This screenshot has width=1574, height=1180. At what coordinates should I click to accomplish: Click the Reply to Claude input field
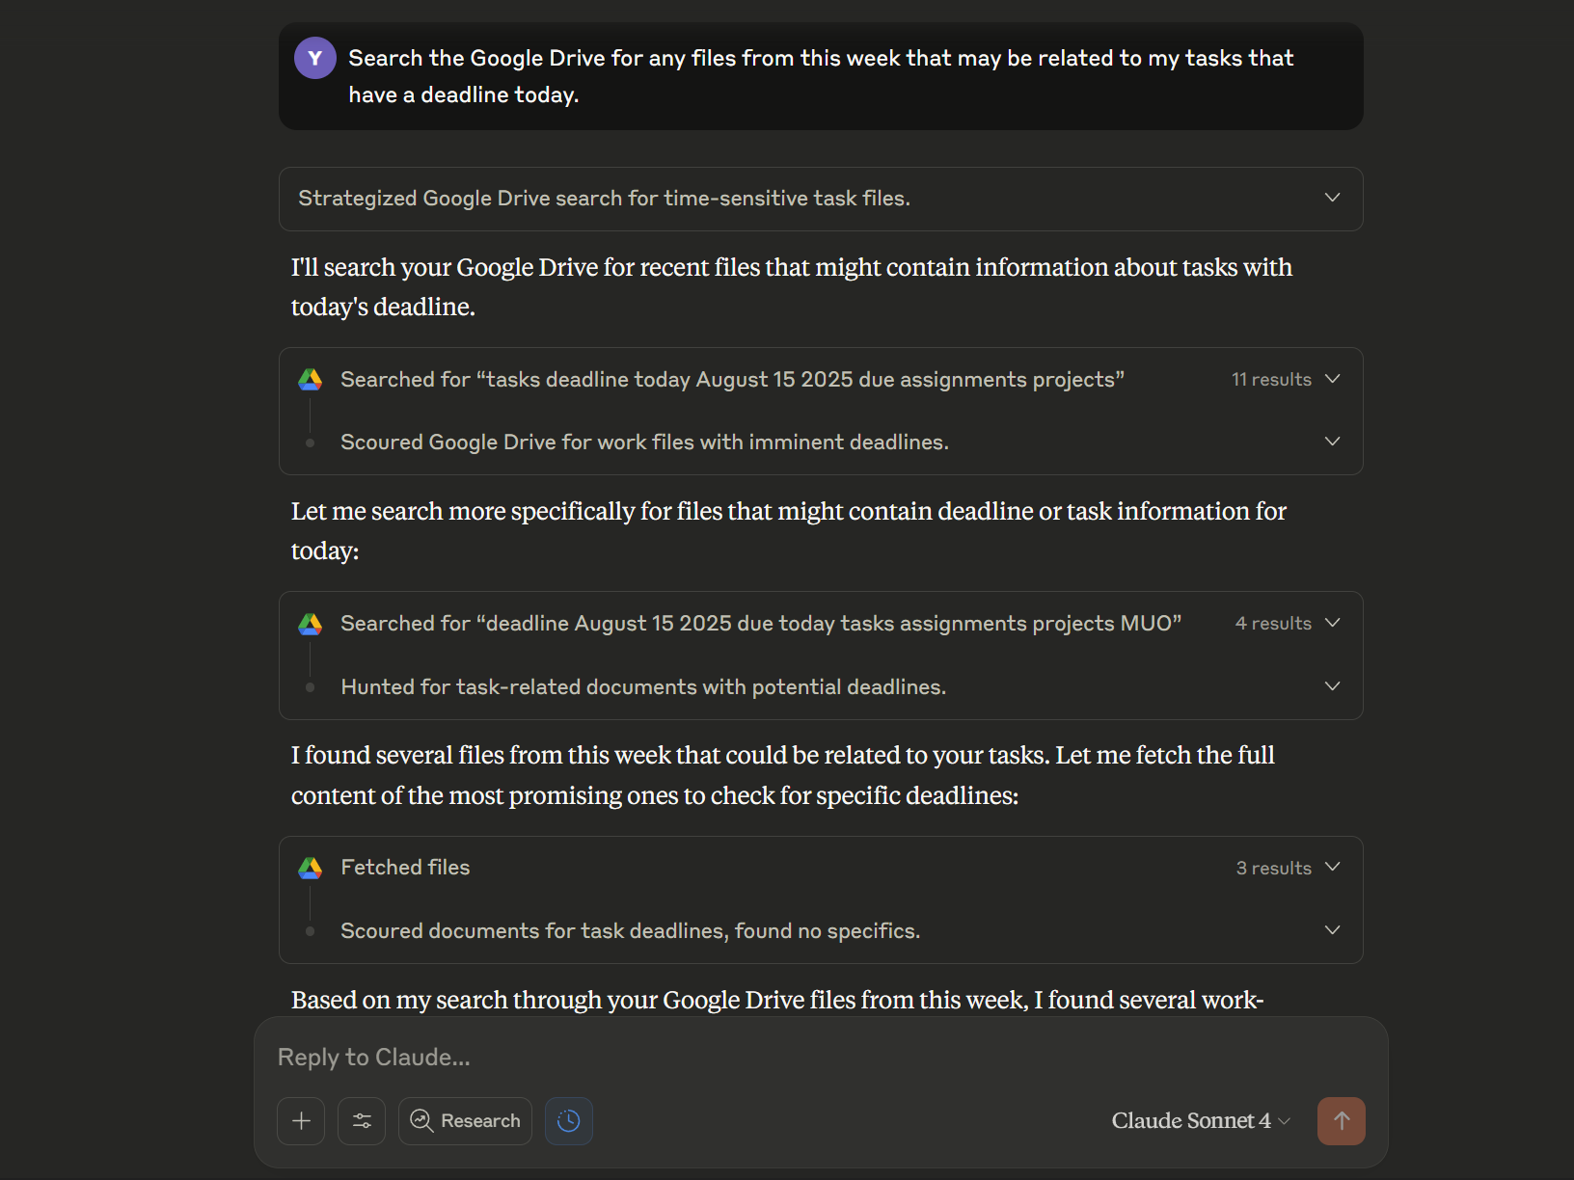tap(820, 1057)
